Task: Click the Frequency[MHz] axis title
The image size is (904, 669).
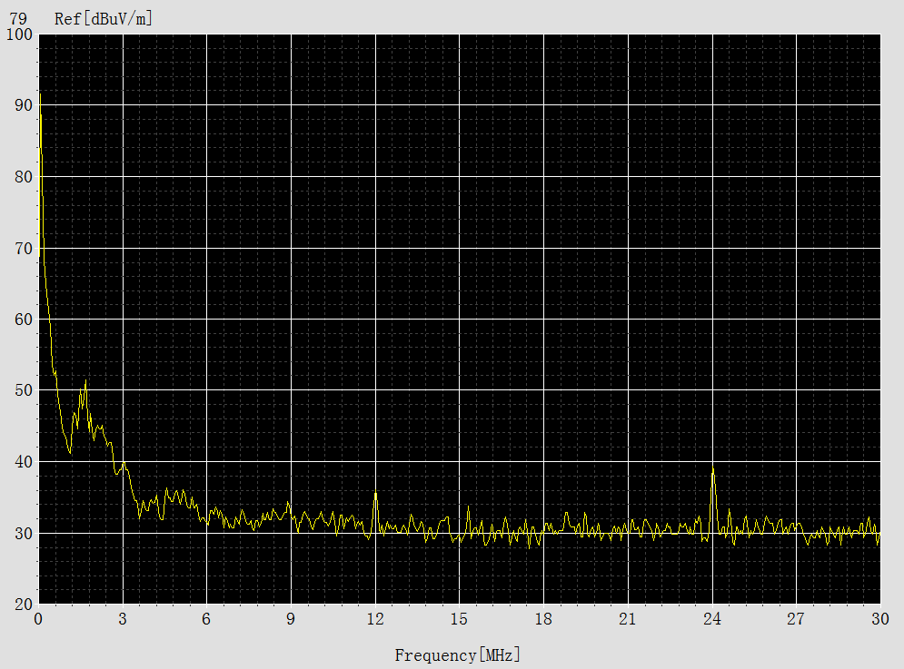Action: click(458, 655)
